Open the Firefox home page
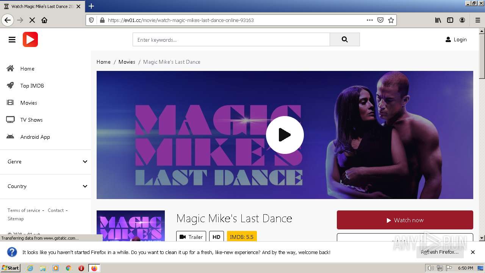Image resolution: width=485 pixels, height=273 pixels. 44,20
